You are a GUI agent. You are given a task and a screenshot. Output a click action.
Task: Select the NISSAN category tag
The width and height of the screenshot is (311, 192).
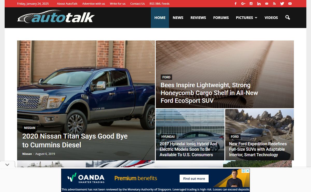(30, 128)
